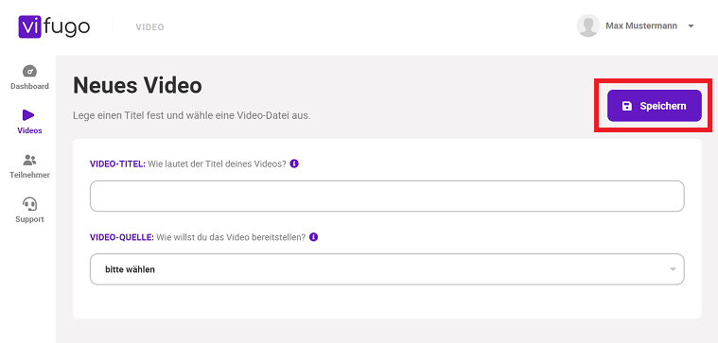718x343 pixels.
Task: Open the Dashboard speedometer icon
Action: [x=29, y=72]
